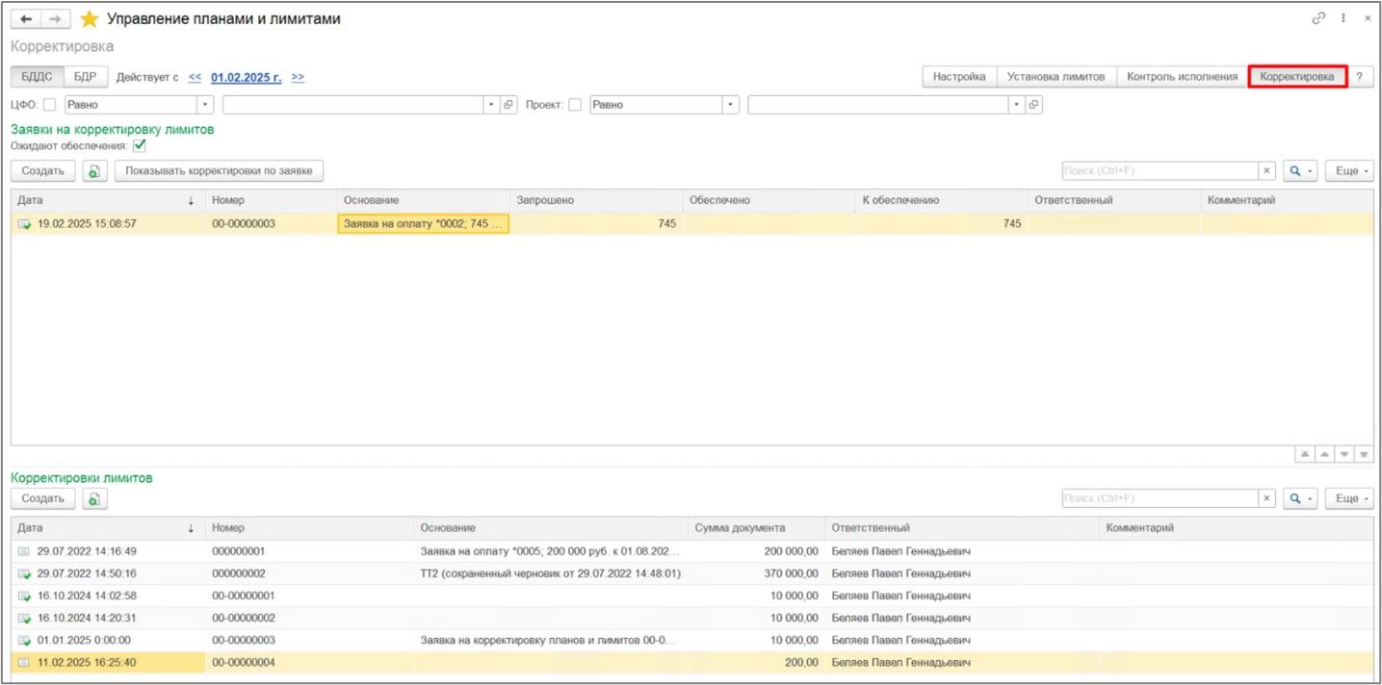Screen dimensions: 1382x685
Task: Expand ЦФО comparison type dropdown
Action: coord(205,105)
